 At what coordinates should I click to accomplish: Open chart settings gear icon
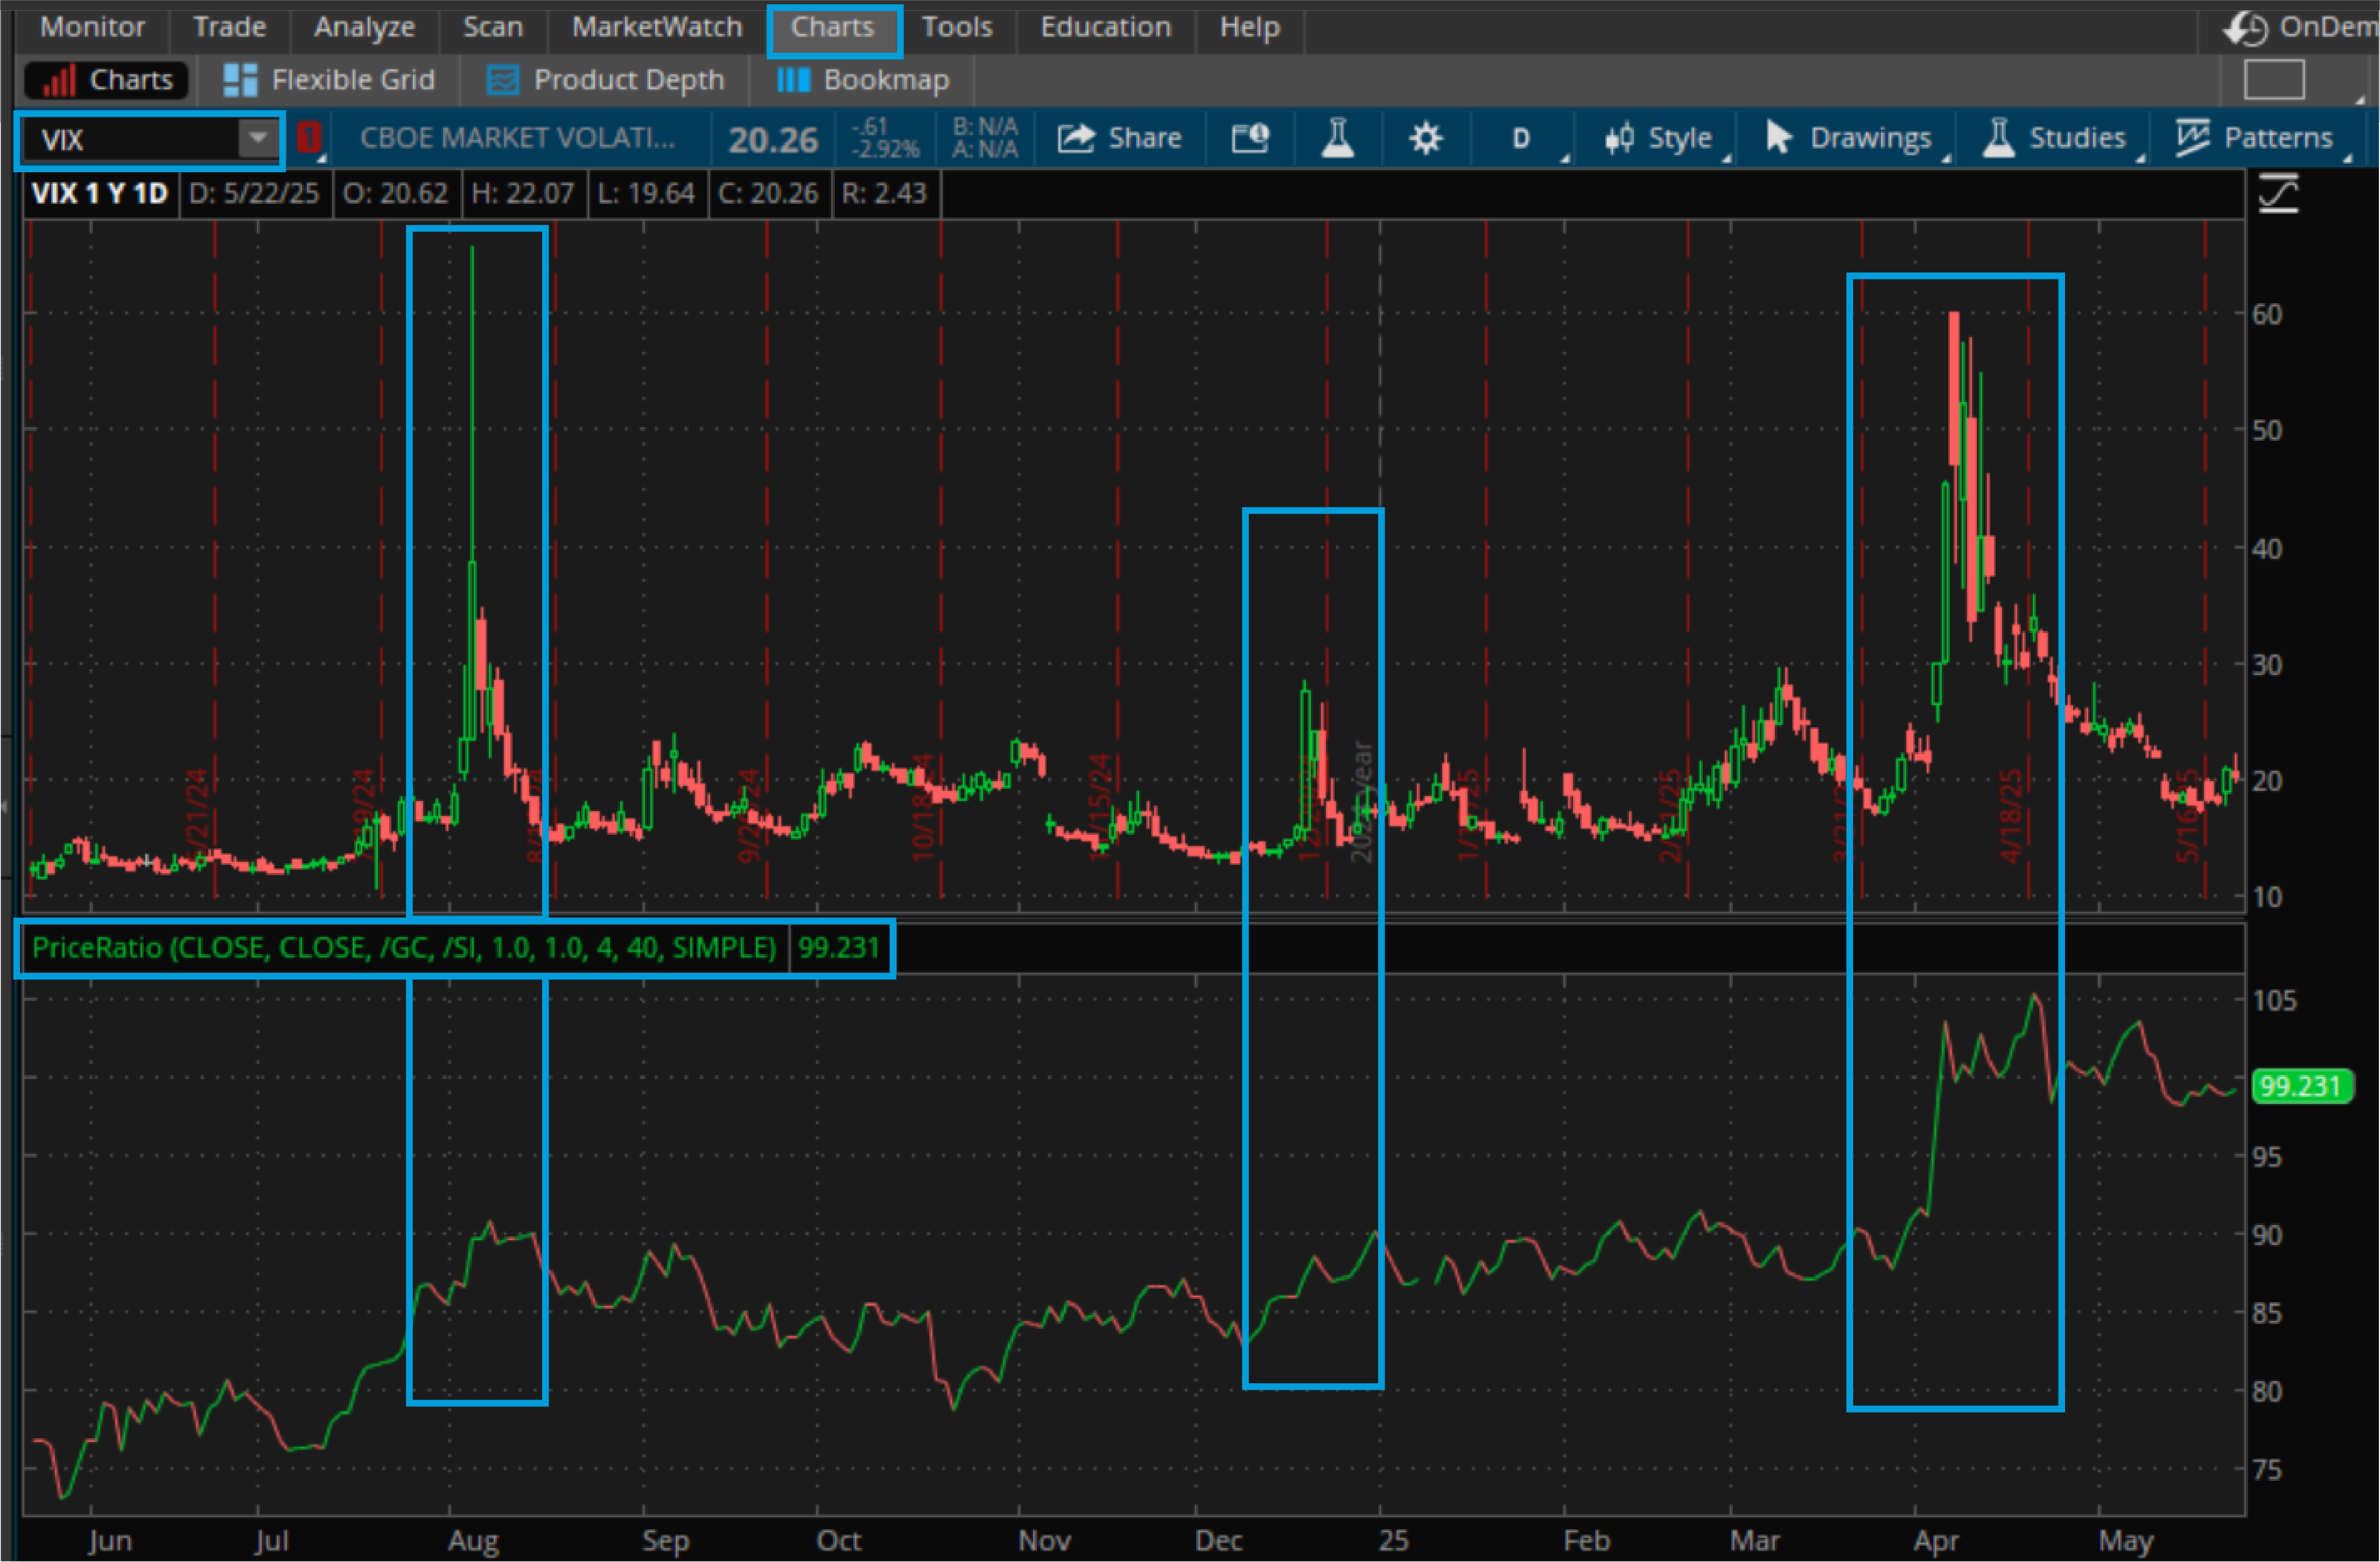tap(1425, 138)
